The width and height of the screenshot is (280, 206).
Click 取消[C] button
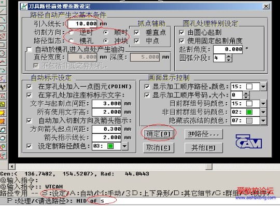pyautogui.click(x=159, y=148)
